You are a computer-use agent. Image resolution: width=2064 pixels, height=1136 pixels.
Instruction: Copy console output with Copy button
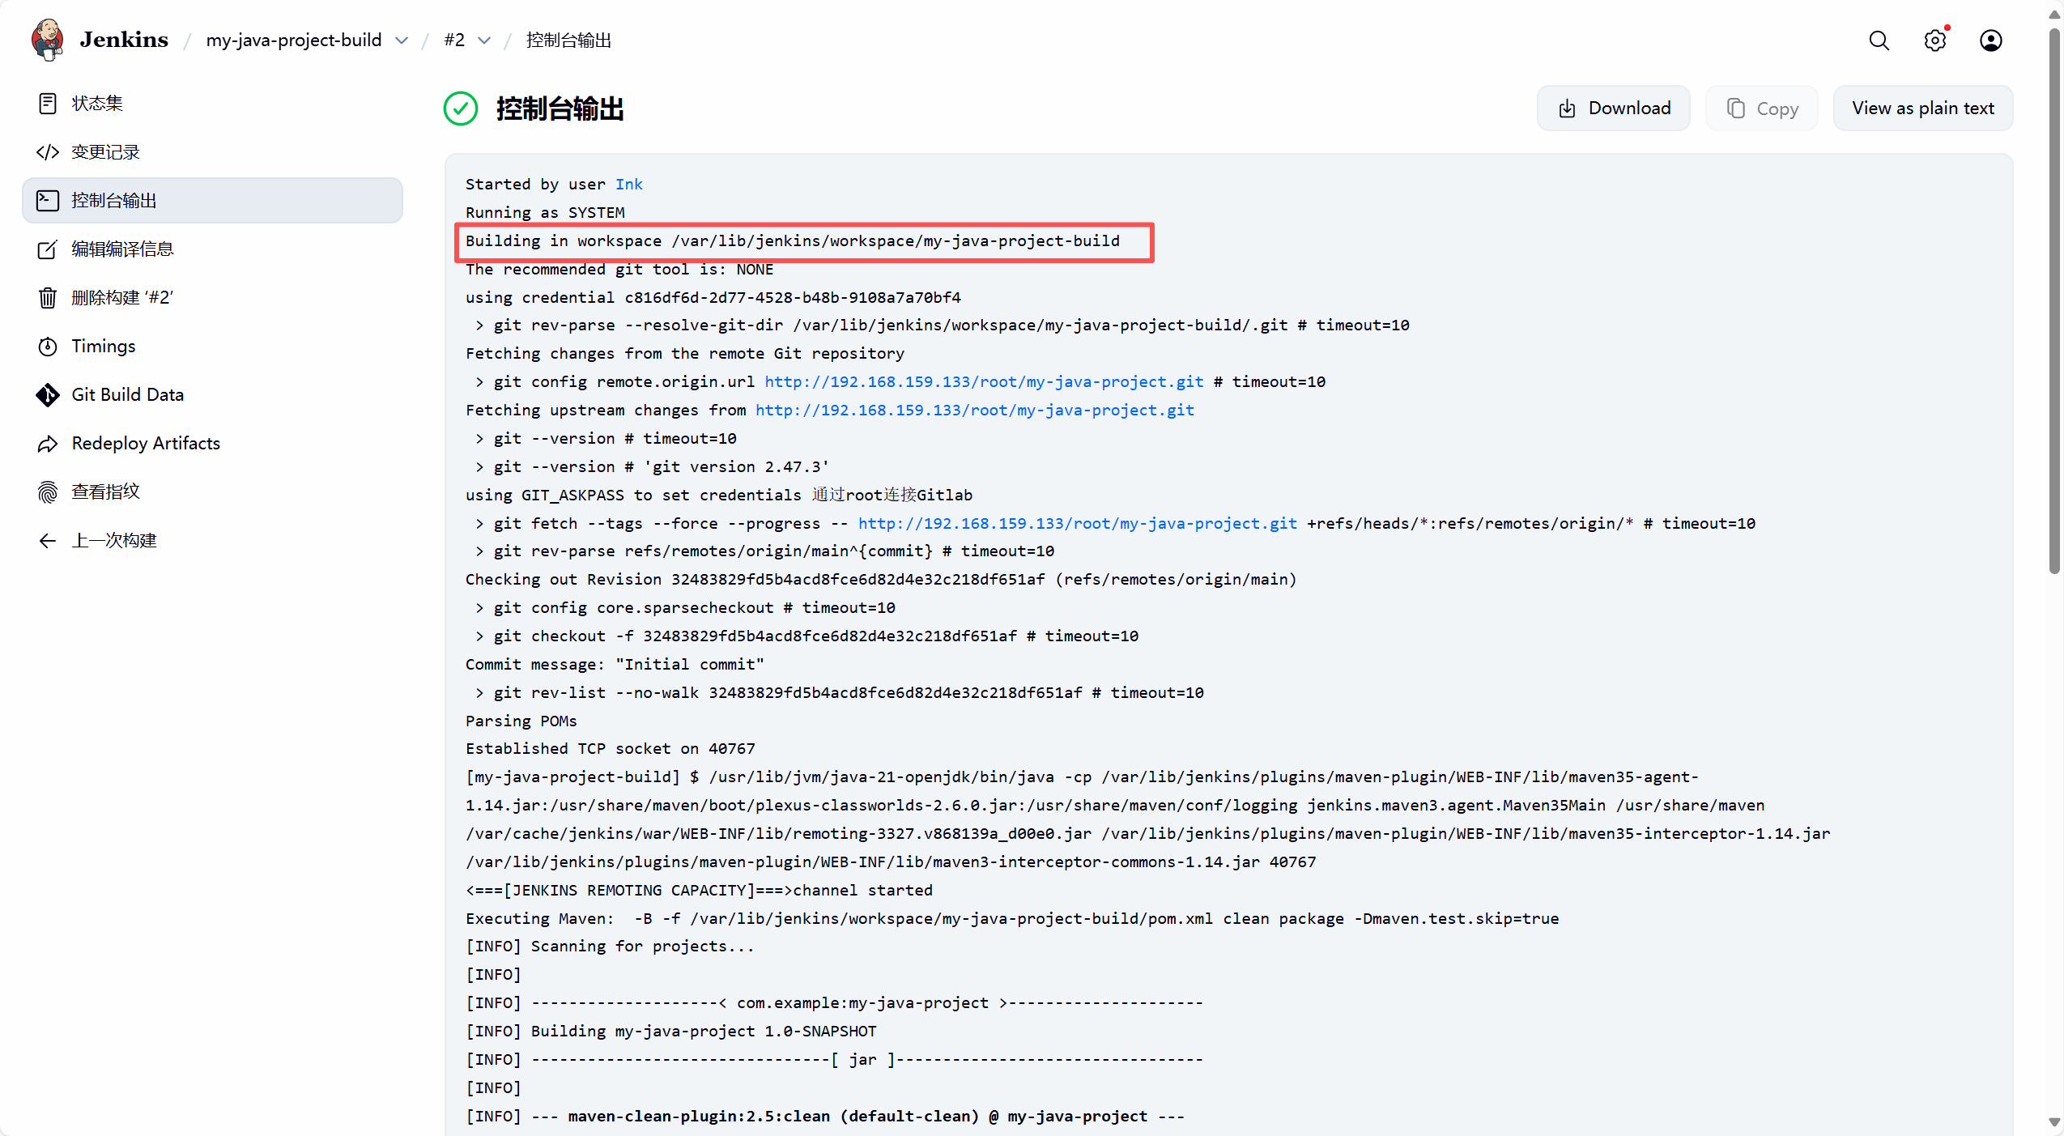click(1761, 108)
